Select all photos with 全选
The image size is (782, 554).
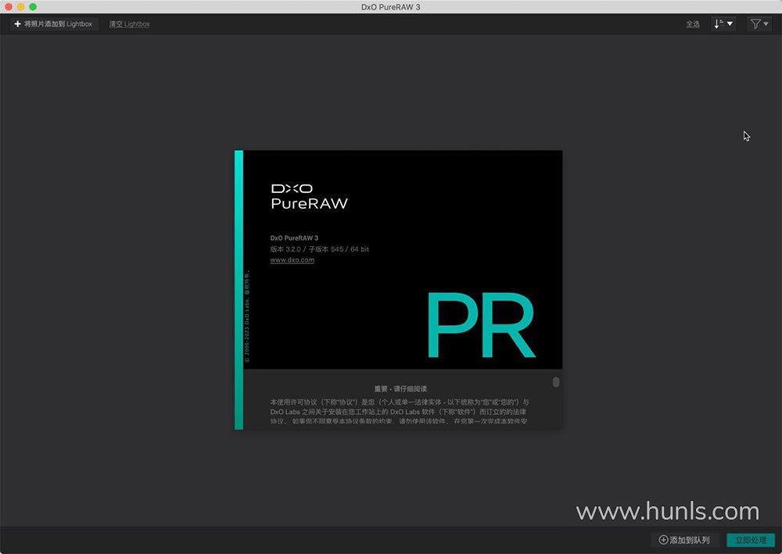(x=693, y=24)
